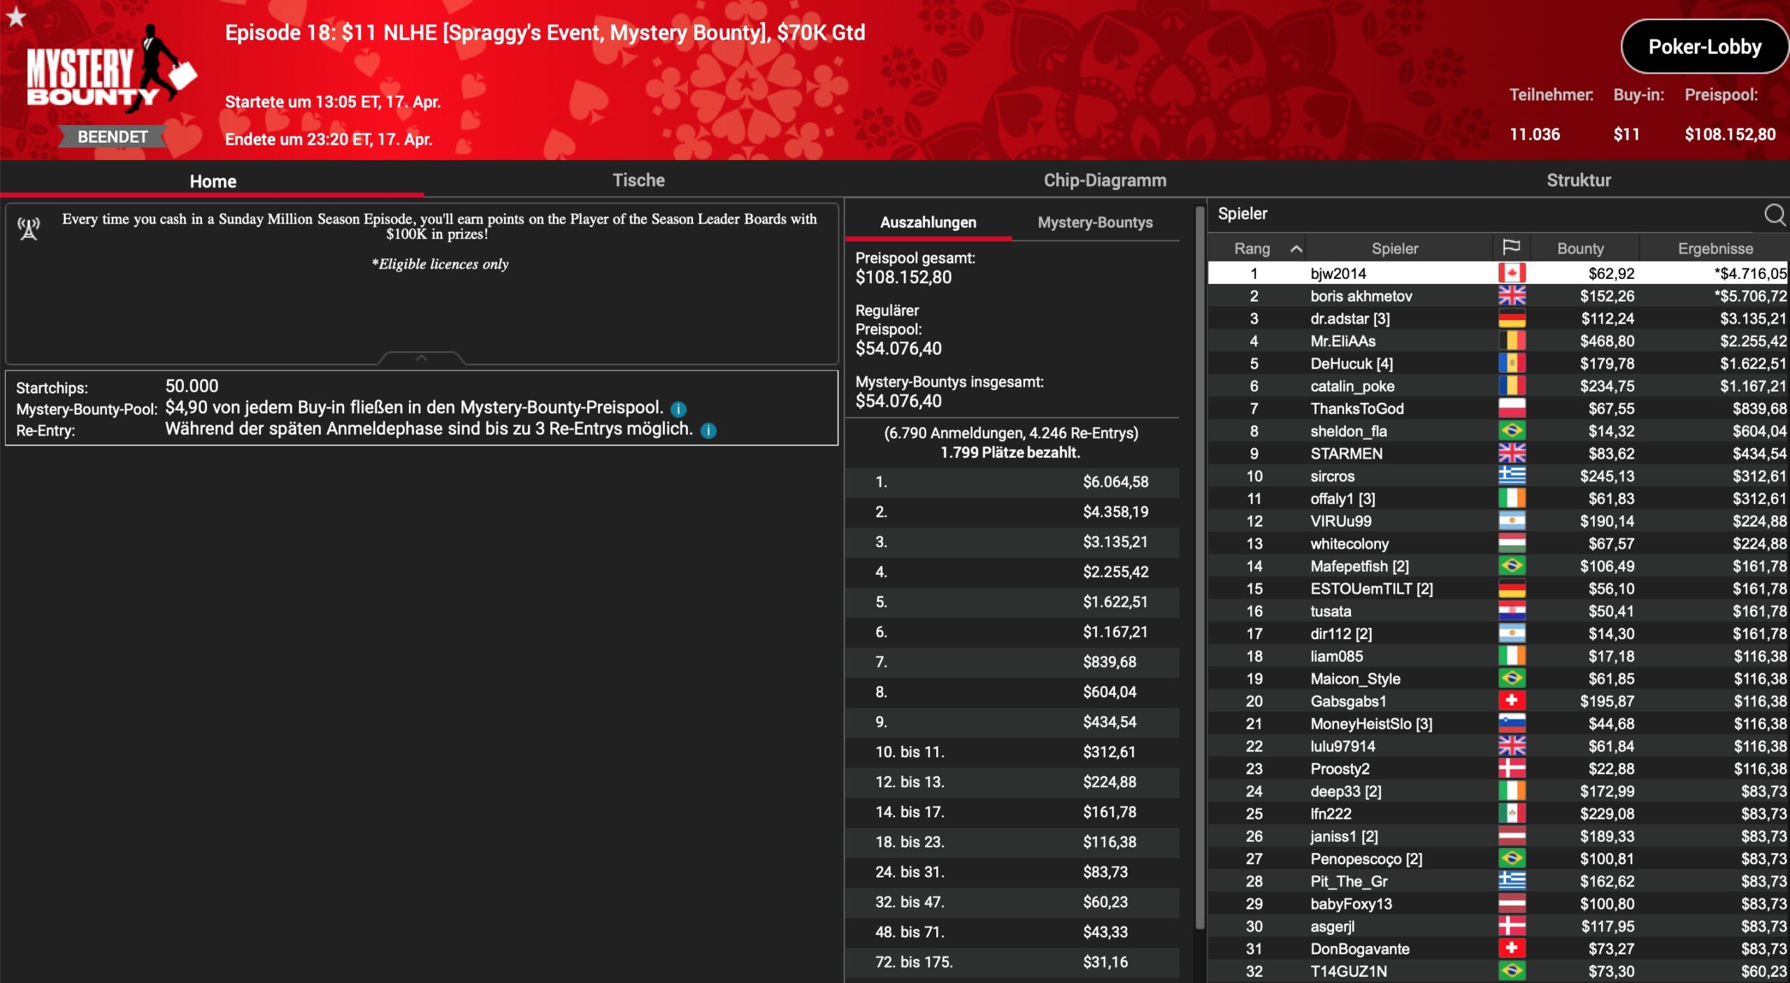
Task: Click the favorite star icon
Action: [16, 17]
